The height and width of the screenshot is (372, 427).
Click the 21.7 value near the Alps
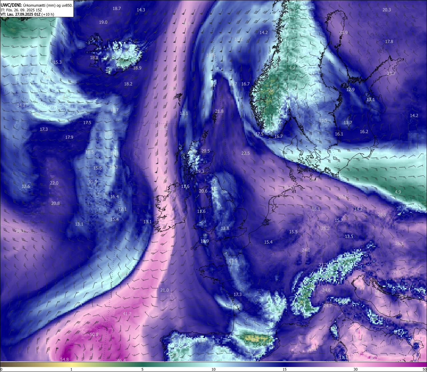coord(323,265)
